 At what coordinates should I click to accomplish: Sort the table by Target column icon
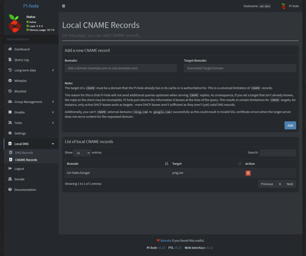[239, 164]
